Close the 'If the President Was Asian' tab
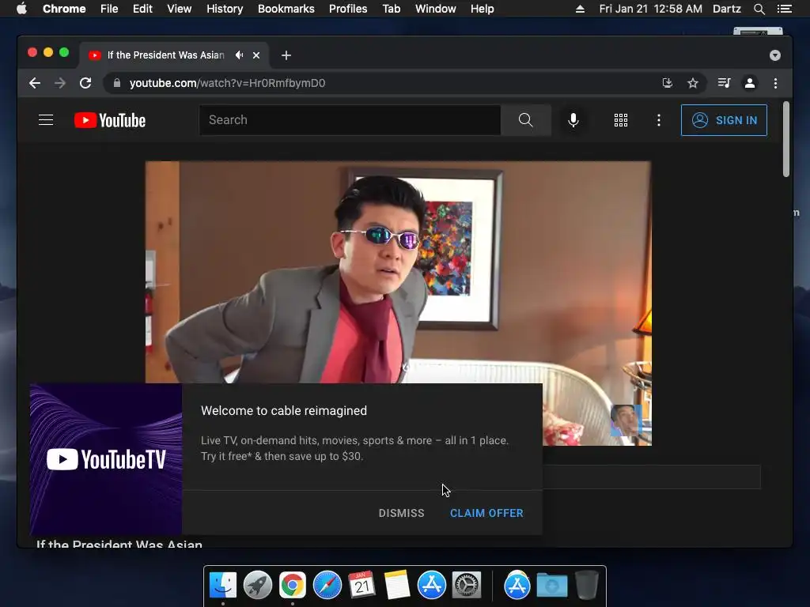Screen dimensions: 810x607 [x=256, y=55]
